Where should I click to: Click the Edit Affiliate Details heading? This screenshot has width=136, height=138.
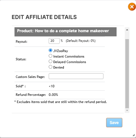(x=44, y=17)
